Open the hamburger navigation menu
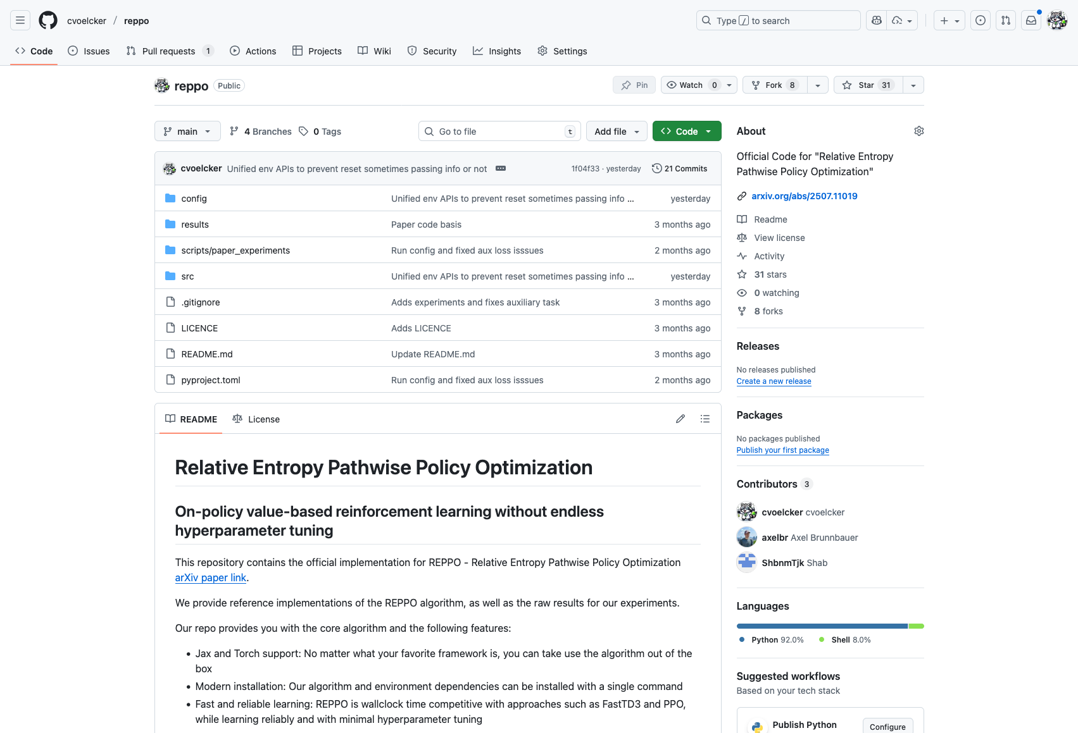The image size is (1078, 733). [x=20, y=20]
